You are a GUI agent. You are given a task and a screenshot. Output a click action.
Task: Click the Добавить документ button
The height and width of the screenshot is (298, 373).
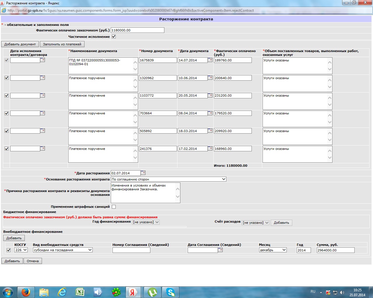pos(20,44)
